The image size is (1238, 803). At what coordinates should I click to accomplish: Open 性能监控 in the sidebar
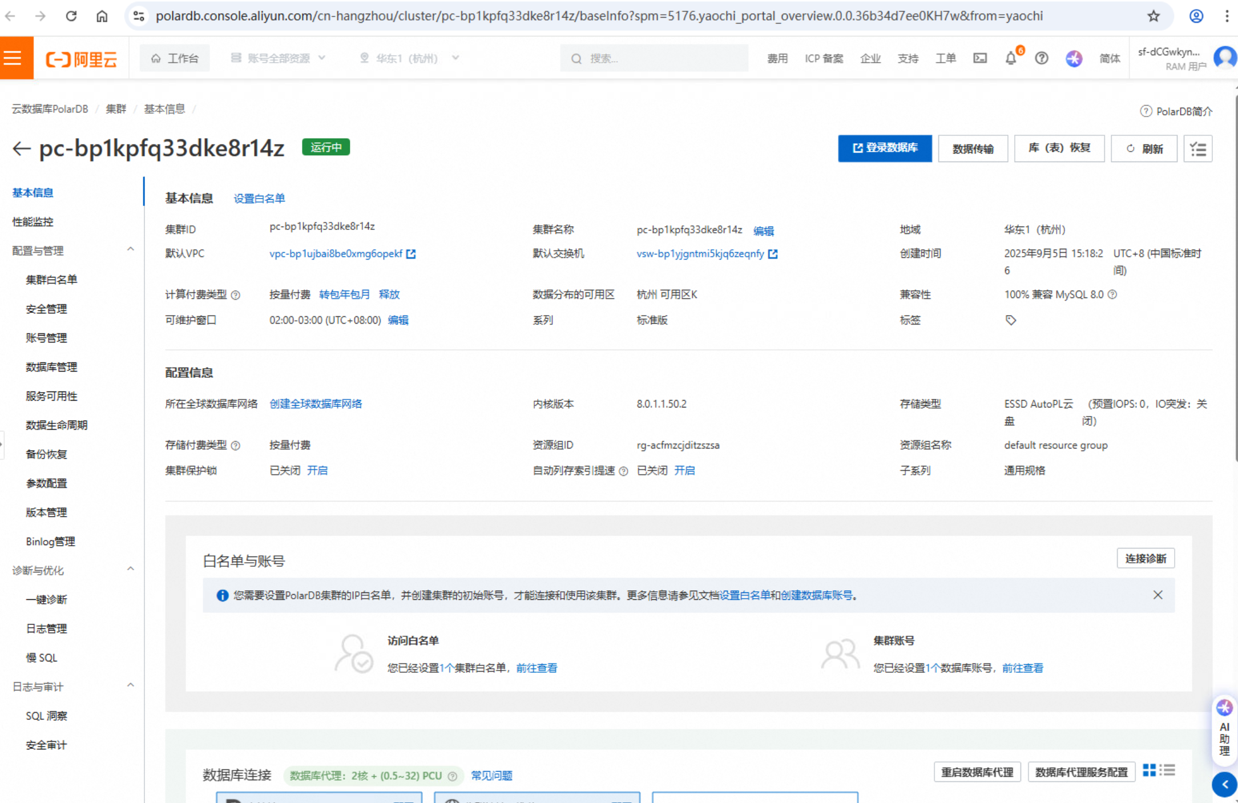33,222
